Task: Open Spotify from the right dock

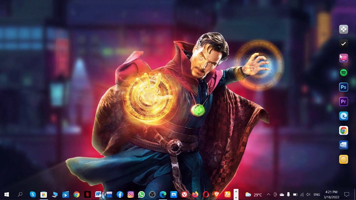Action: 343,73
